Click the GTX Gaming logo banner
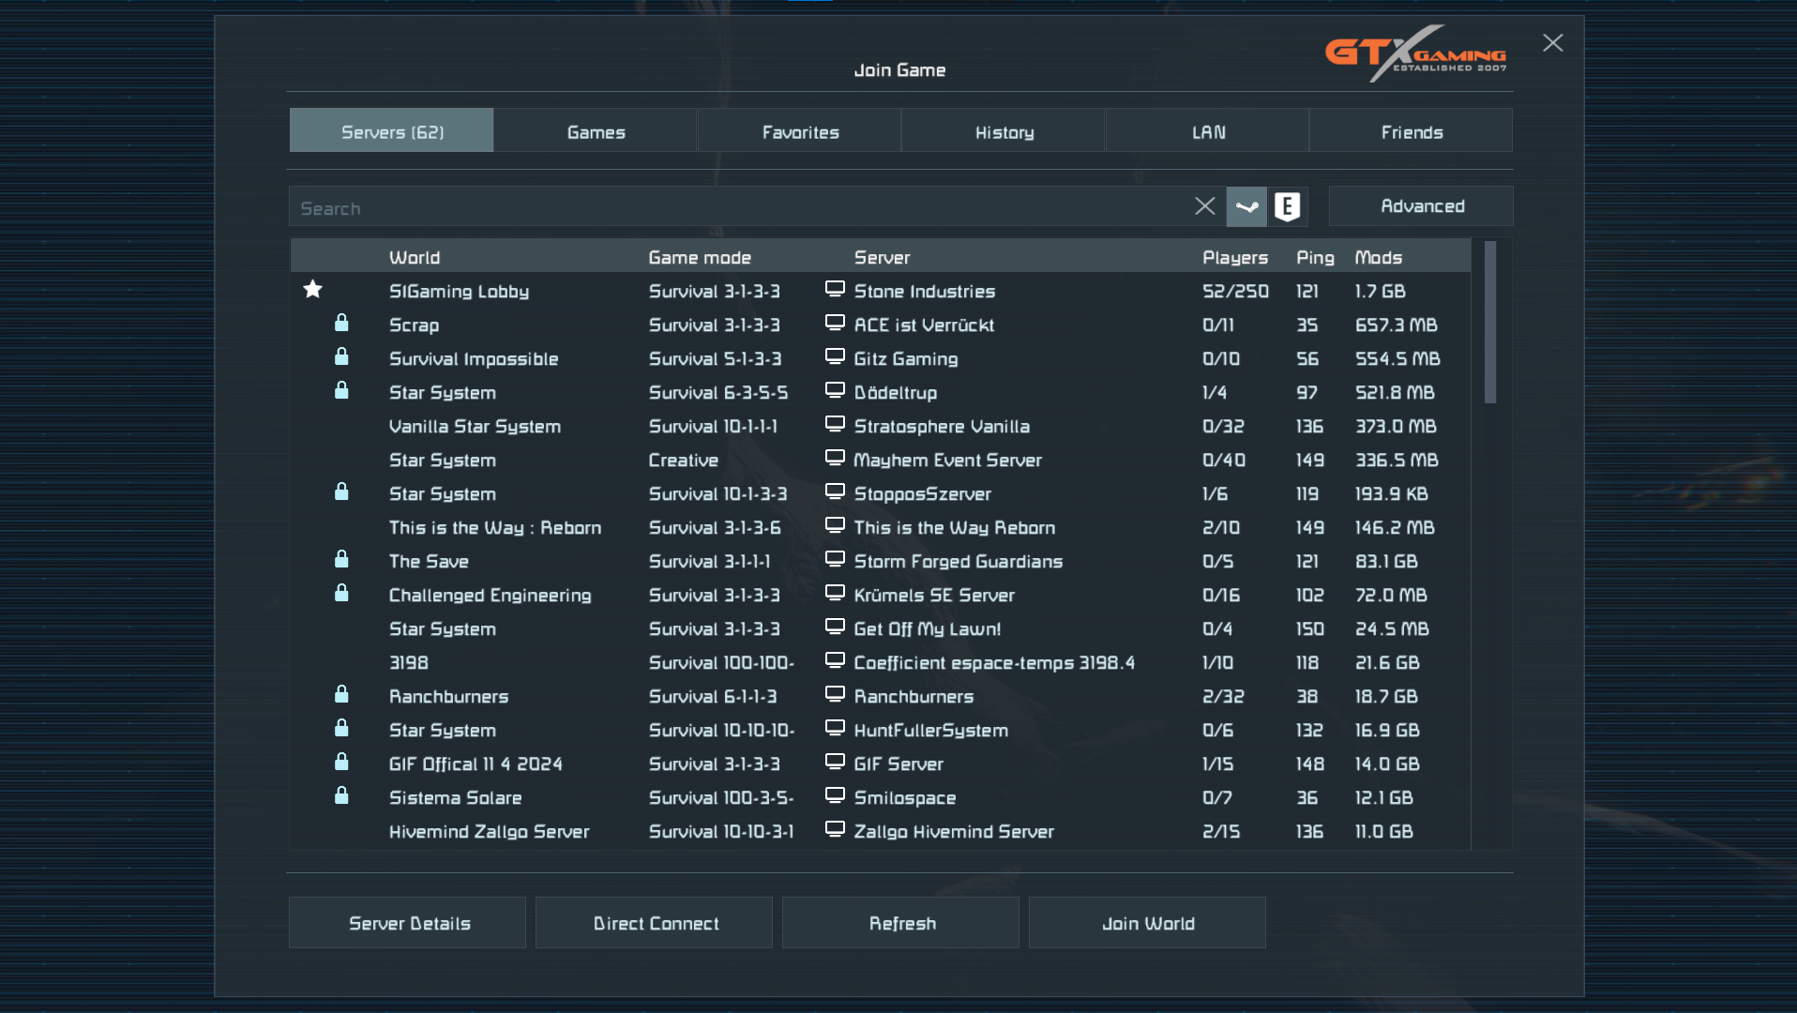The image size is (1797, 1013). point(1415,54)
